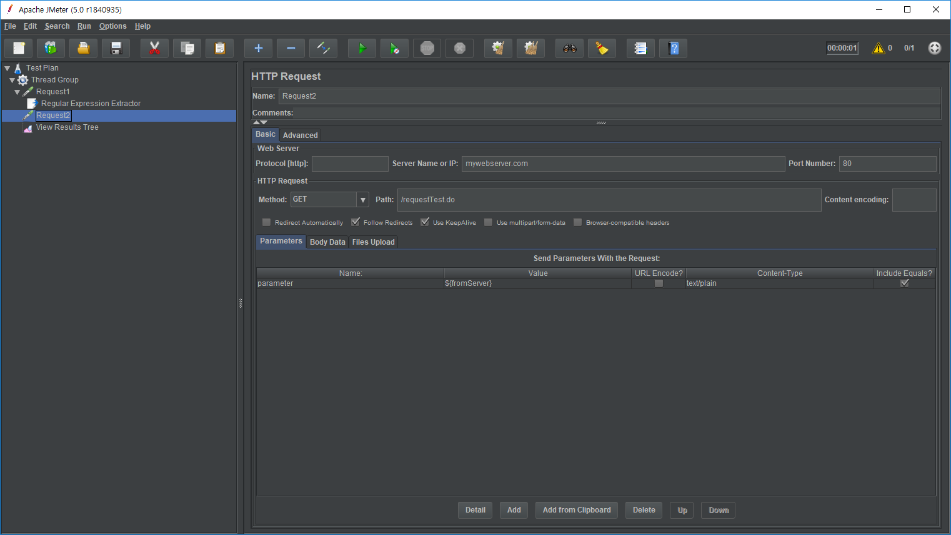951x535 pixels.
Task: Click the ${fromServer} value cell
Action: [x=537, y=283]
